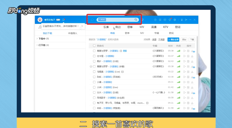This screenshot has width=232, height=128.
Task: Check the box for 冯提莫 - 沙漠骆驼 (Live)
Action: (94, 72)
